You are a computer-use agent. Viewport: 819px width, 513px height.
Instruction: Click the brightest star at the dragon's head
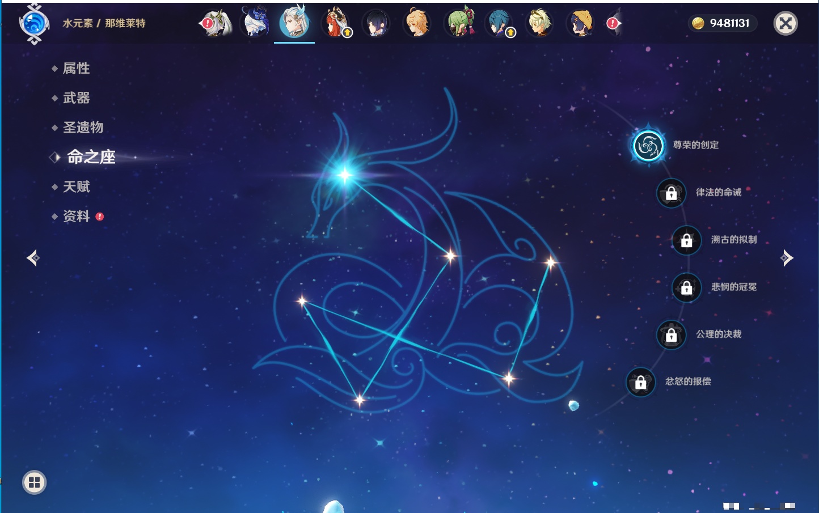pyautogui.click(x=344, y=175)
